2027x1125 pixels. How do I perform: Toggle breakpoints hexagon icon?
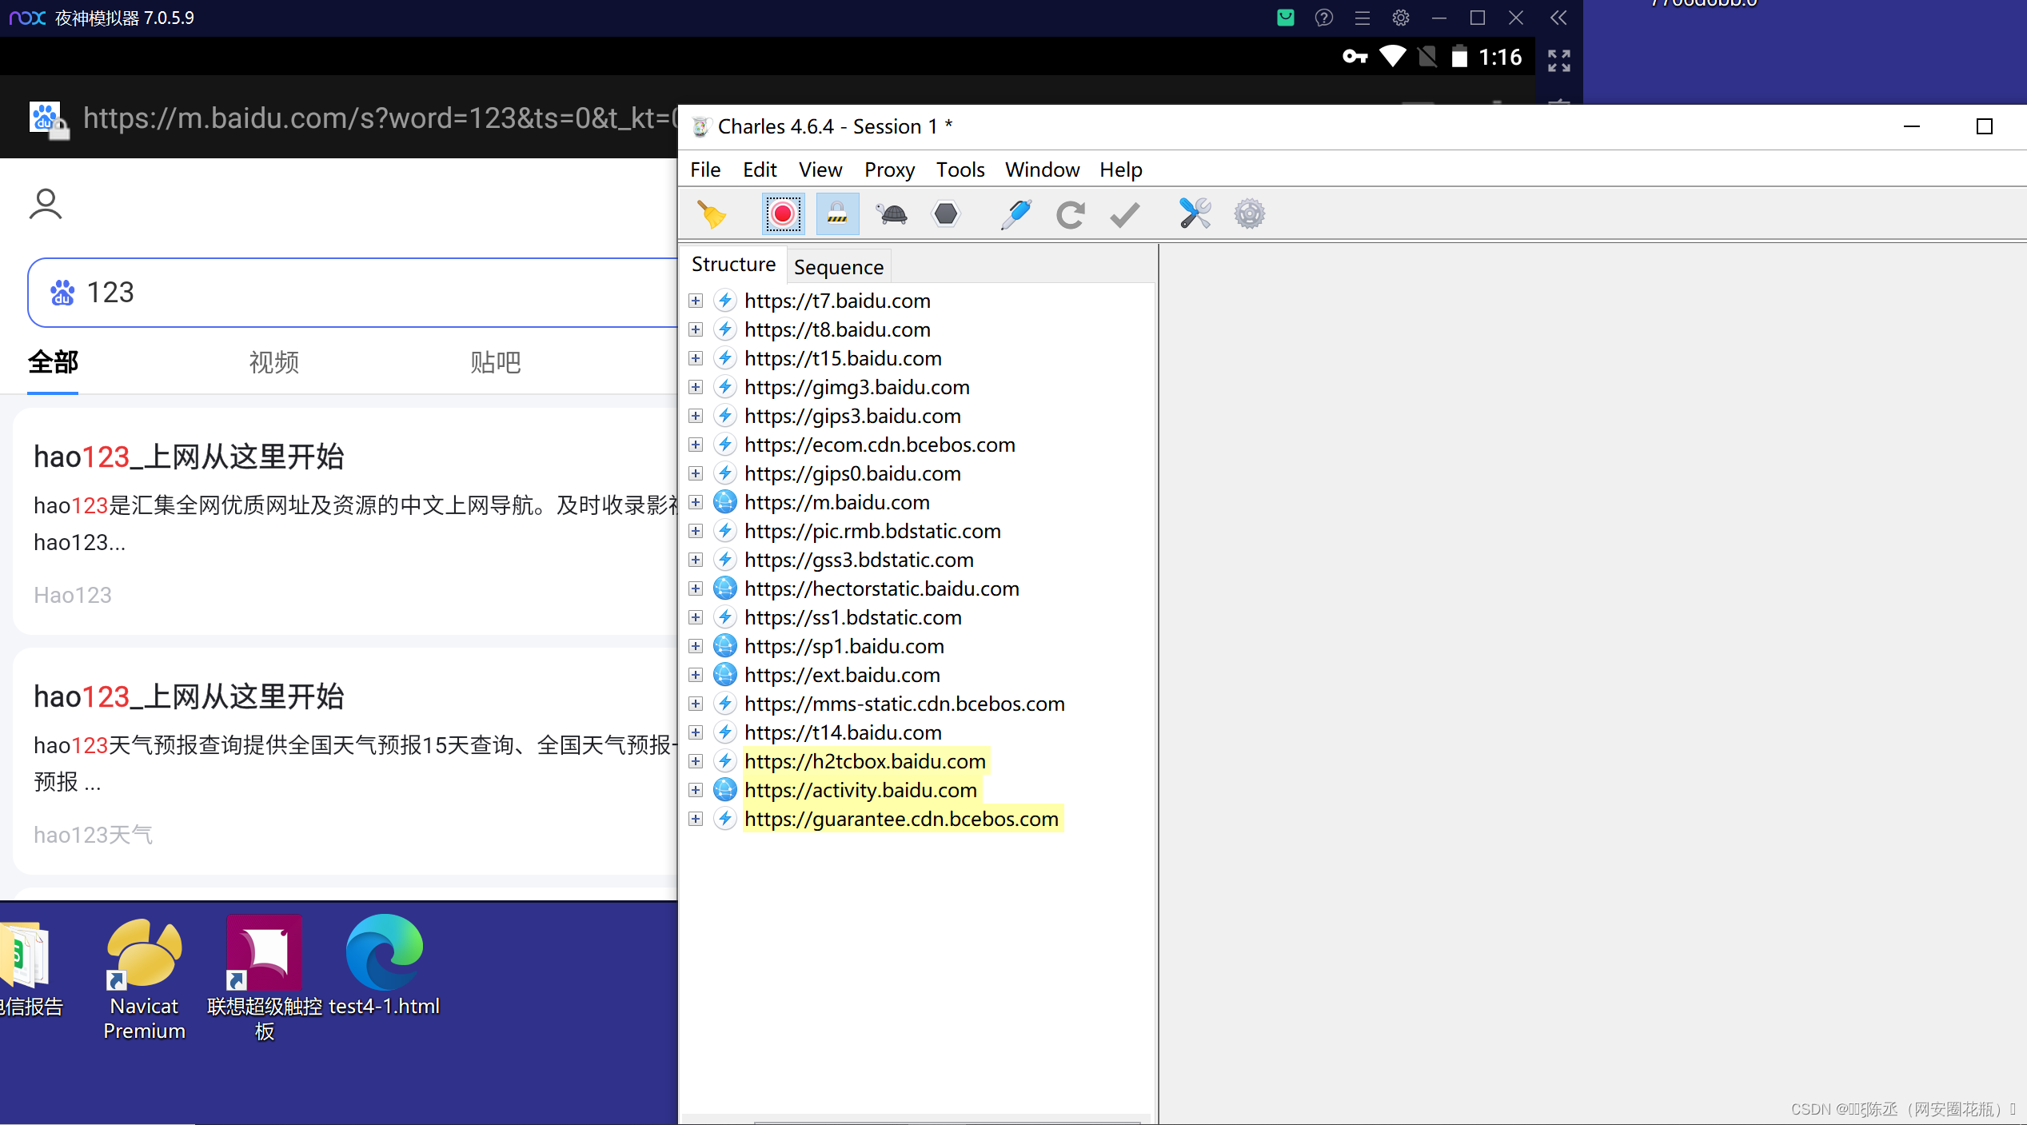point(946,214)
